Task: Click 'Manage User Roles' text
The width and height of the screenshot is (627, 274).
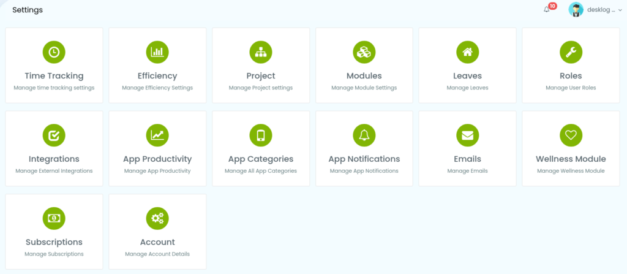Action: (x=571, y=88)
